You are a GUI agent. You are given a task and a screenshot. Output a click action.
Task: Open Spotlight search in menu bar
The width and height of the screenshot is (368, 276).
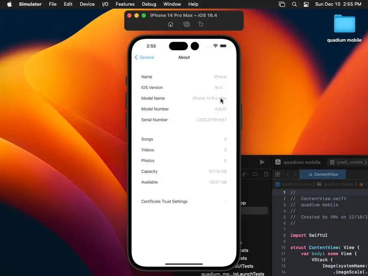(x=294, y=4)
